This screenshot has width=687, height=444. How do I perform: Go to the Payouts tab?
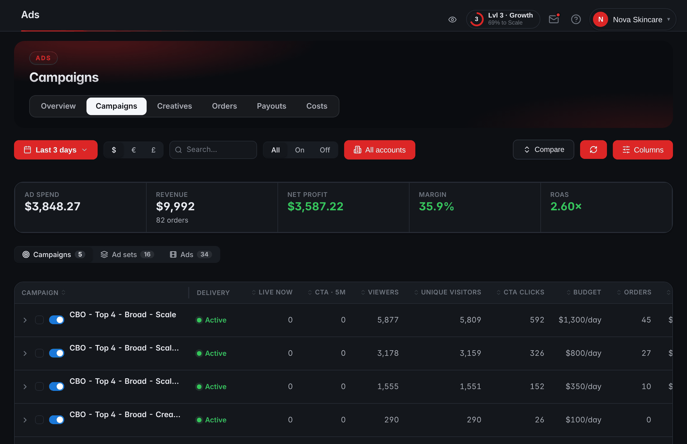pos(271,106)
